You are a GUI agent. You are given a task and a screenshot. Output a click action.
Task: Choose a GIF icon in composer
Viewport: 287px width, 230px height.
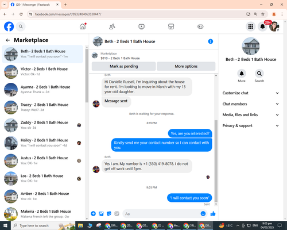(x=117, y=213)
